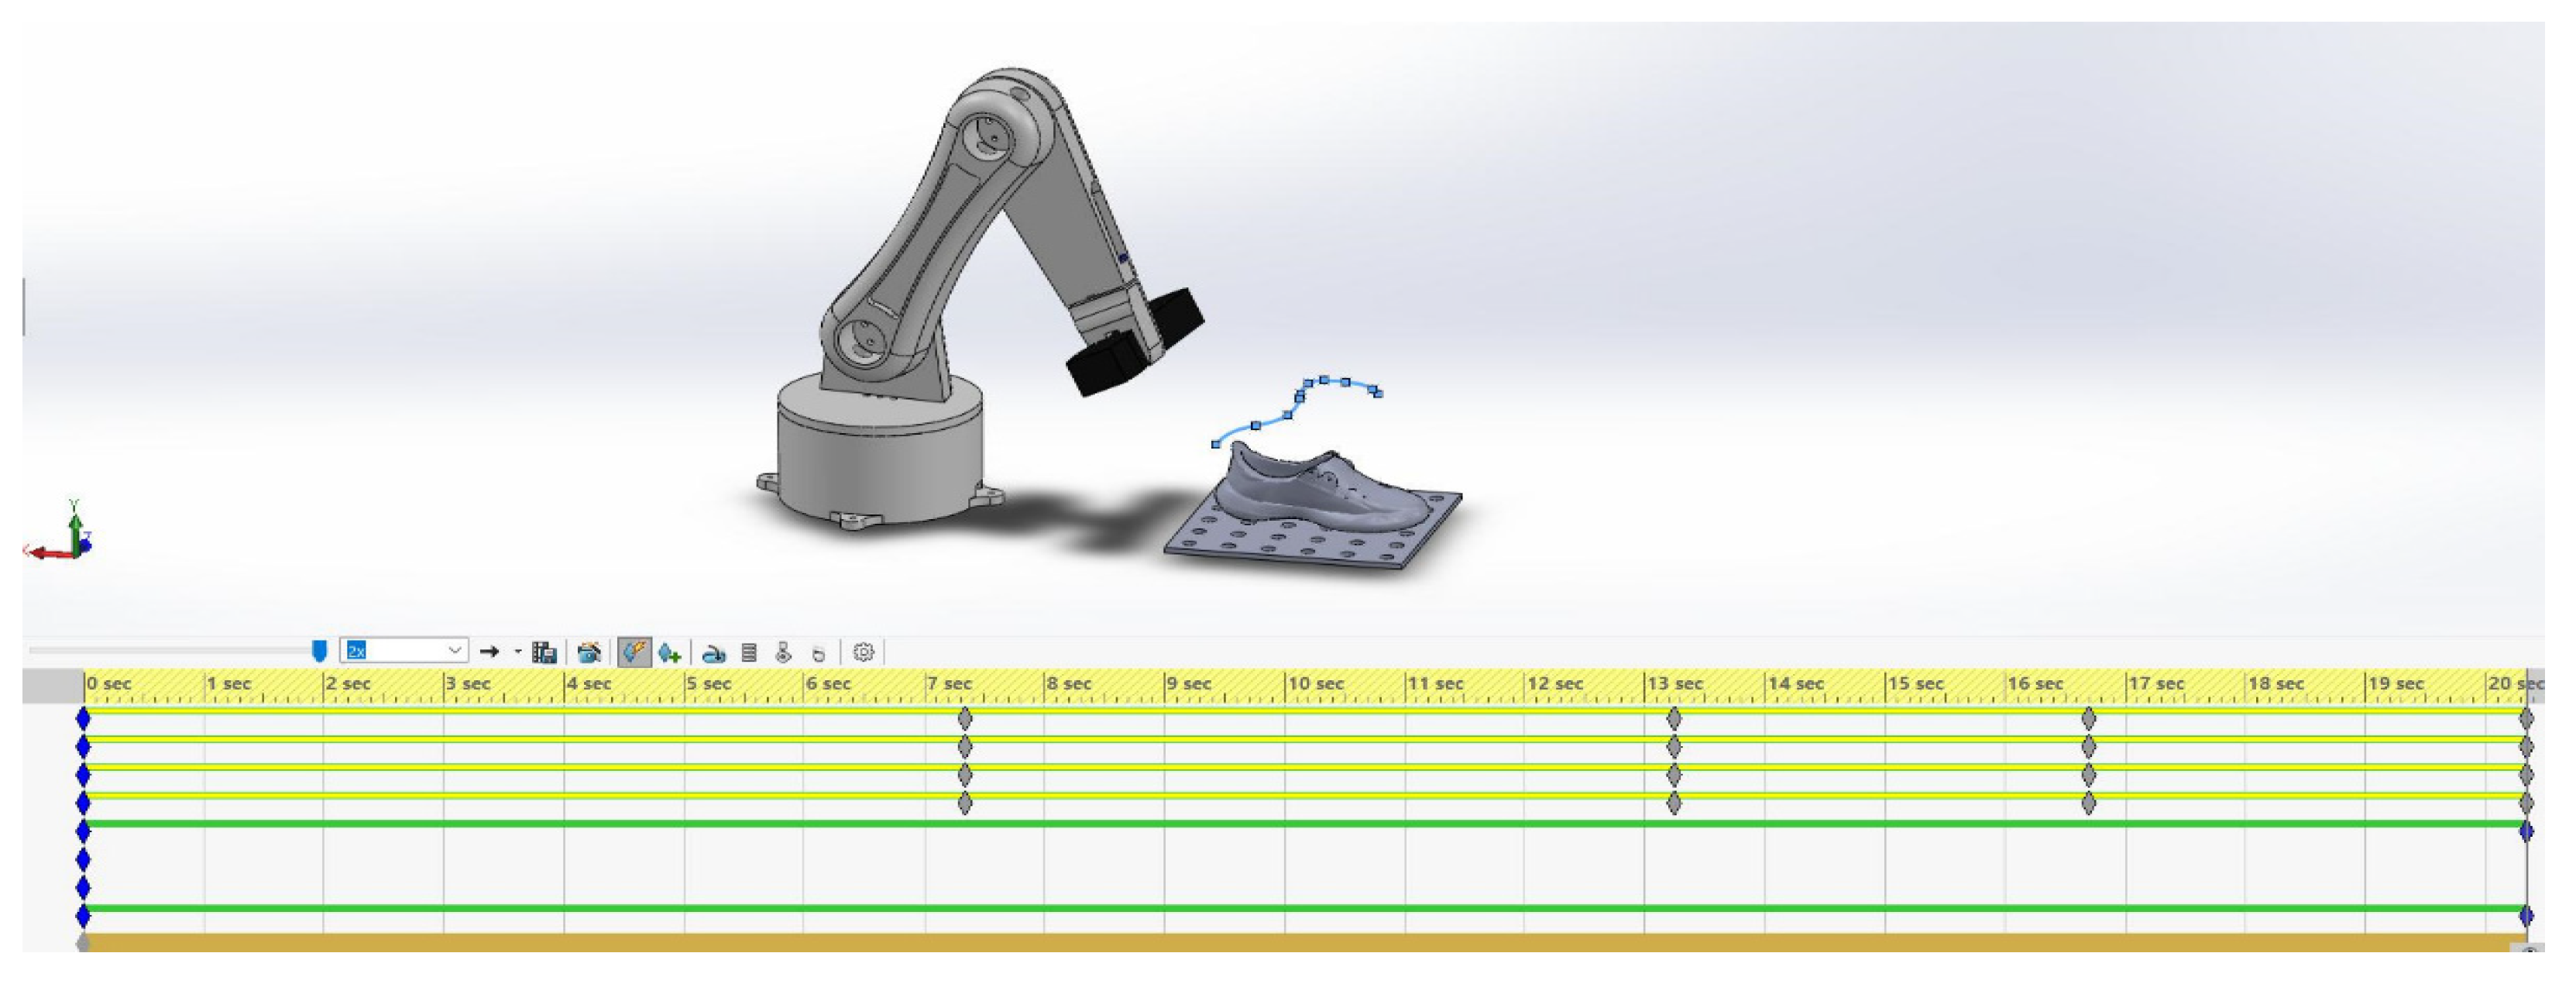
Task: Select the Contact tool icon
Action: coord(783,653)
